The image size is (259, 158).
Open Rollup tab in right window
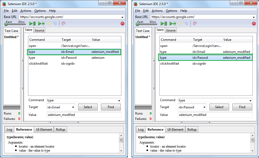click(x=192, y=130)
